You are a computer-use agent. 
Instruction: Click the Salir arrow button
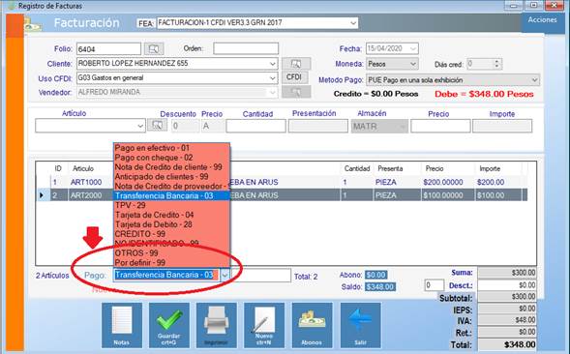click(x=361, y=326)
